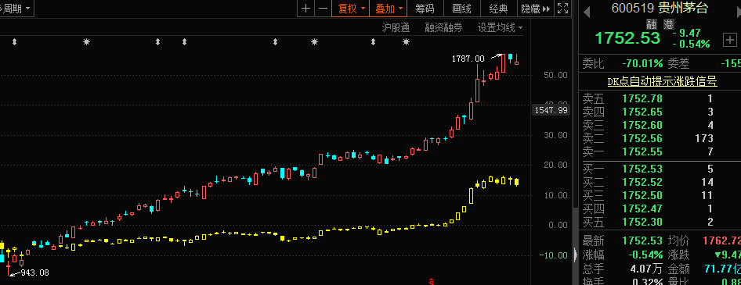The image size is (741, 285).
Task: Zoom in chart with the plus button
Action: tap(305, 9)
